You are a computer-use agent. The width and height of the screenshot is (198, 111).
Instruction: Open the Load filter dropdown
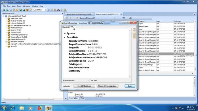click(x=46, y=10)
